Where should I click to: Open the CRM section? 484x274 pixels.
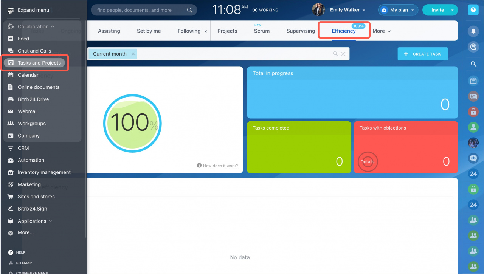(x=23, y=148)
